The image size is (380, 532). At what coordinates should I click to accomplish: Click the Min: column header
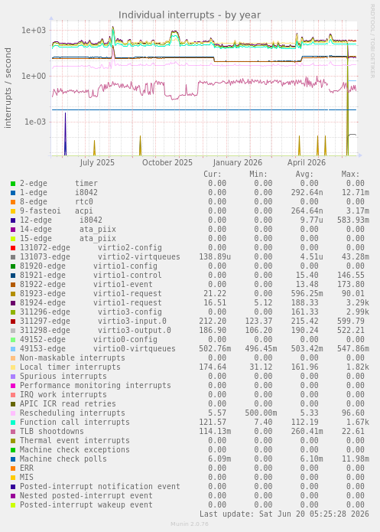tap(258, 175)
